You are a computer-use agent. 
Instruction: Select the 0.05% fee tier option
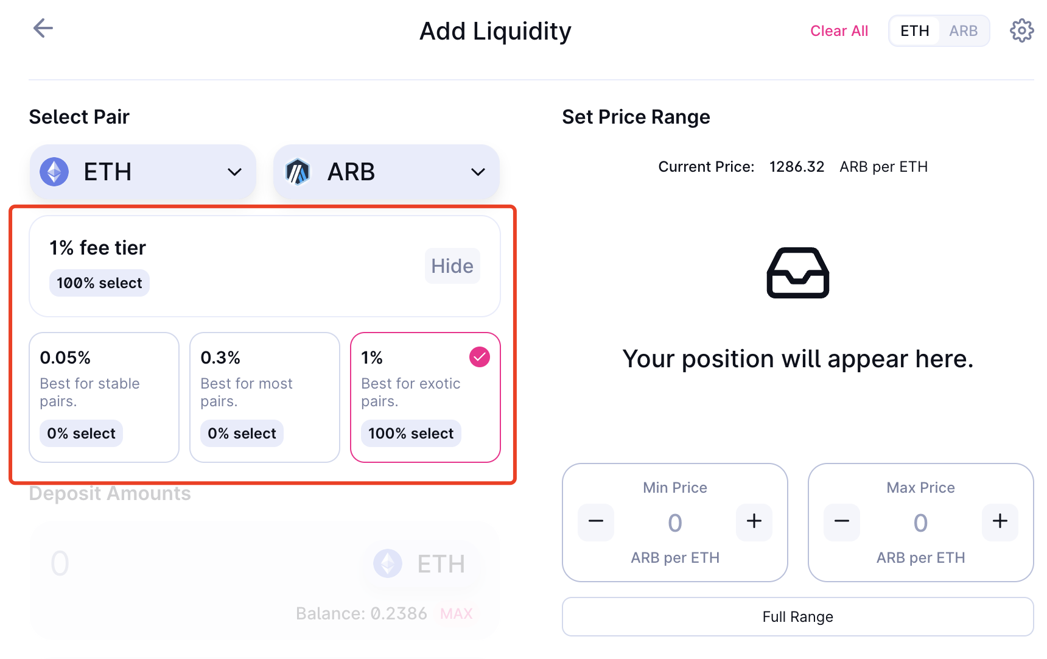[104, 396]
